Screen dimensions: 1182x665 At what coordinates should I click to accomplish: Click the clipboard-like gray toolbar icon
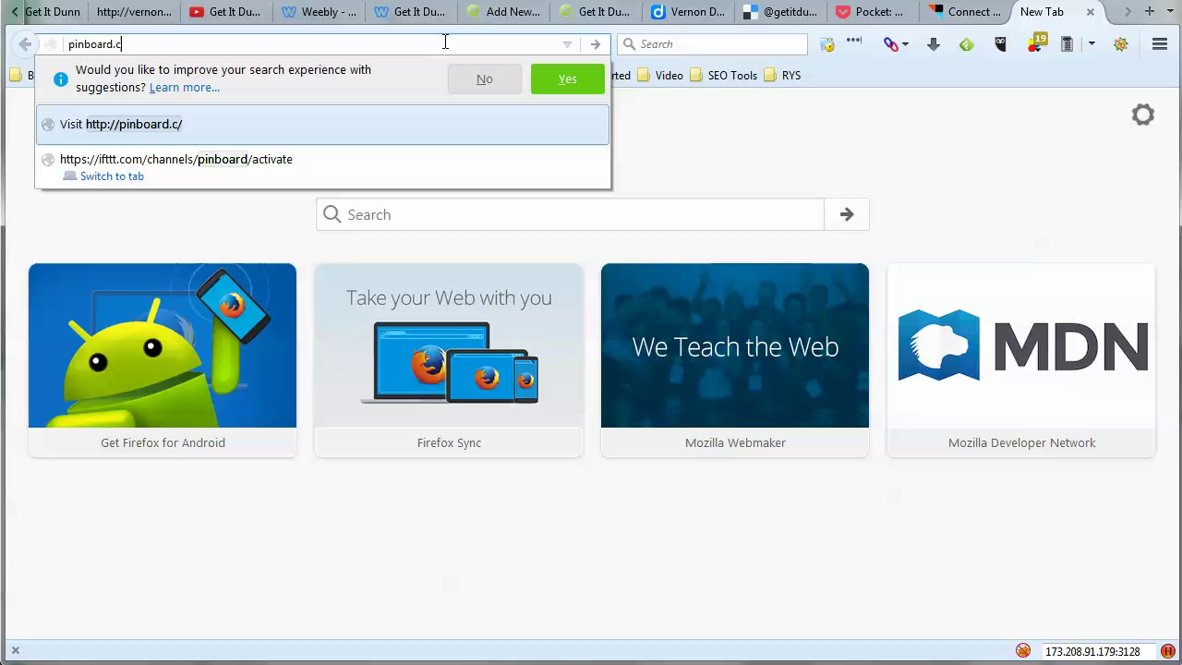coord(1067,44)
